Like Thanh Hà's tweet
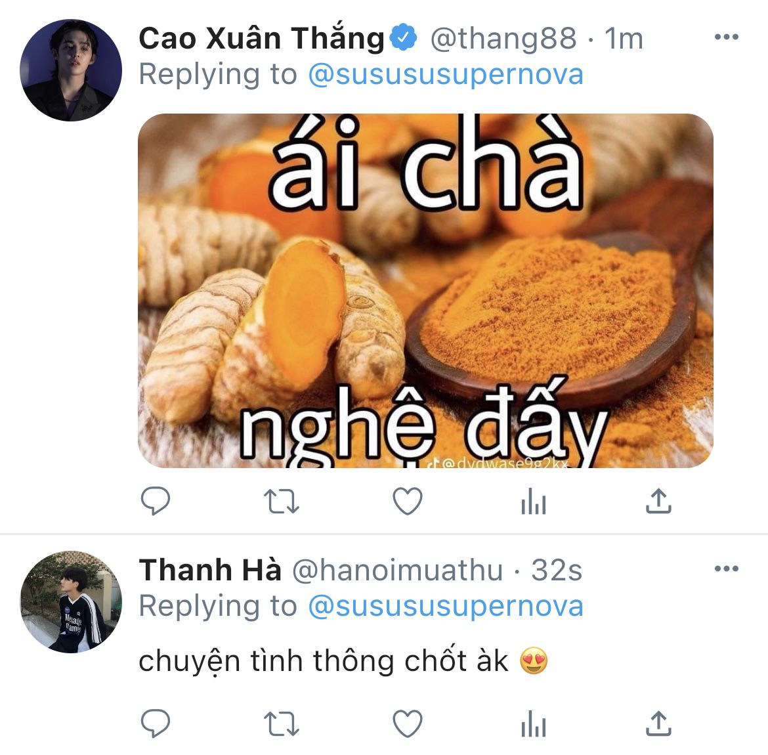 coord(408,723)
